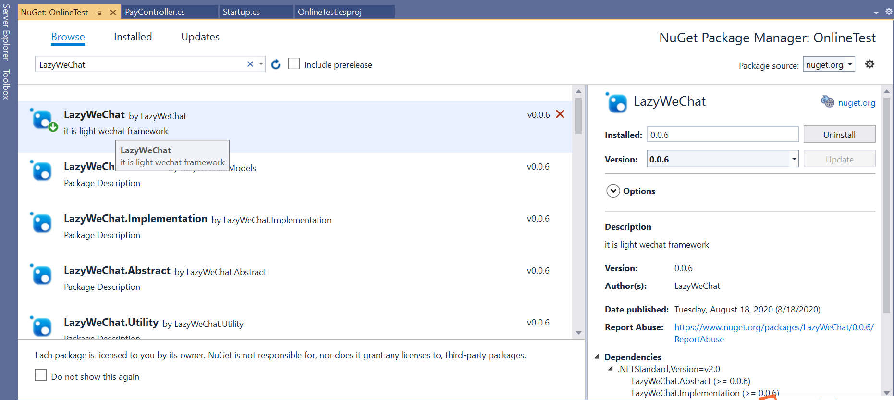
Task: Refresh the package list
Action: coord(276,64)
